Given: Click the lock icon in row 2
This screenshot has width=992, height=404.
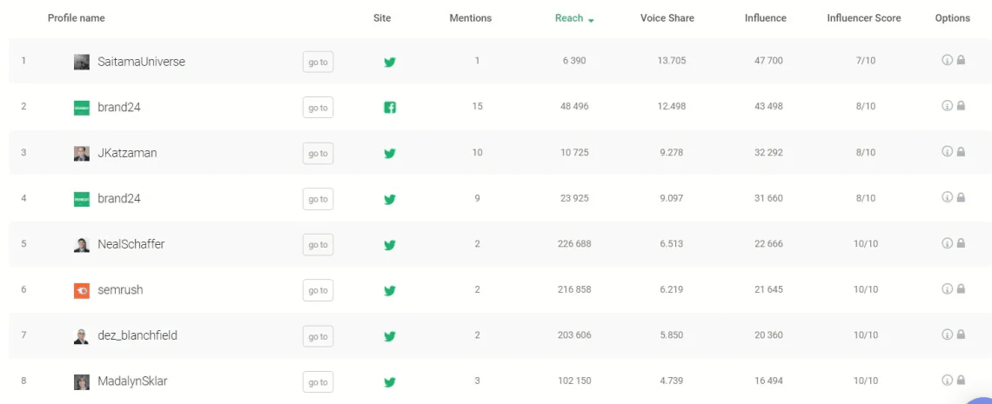Looking at the screenshot, I should 961,105.
